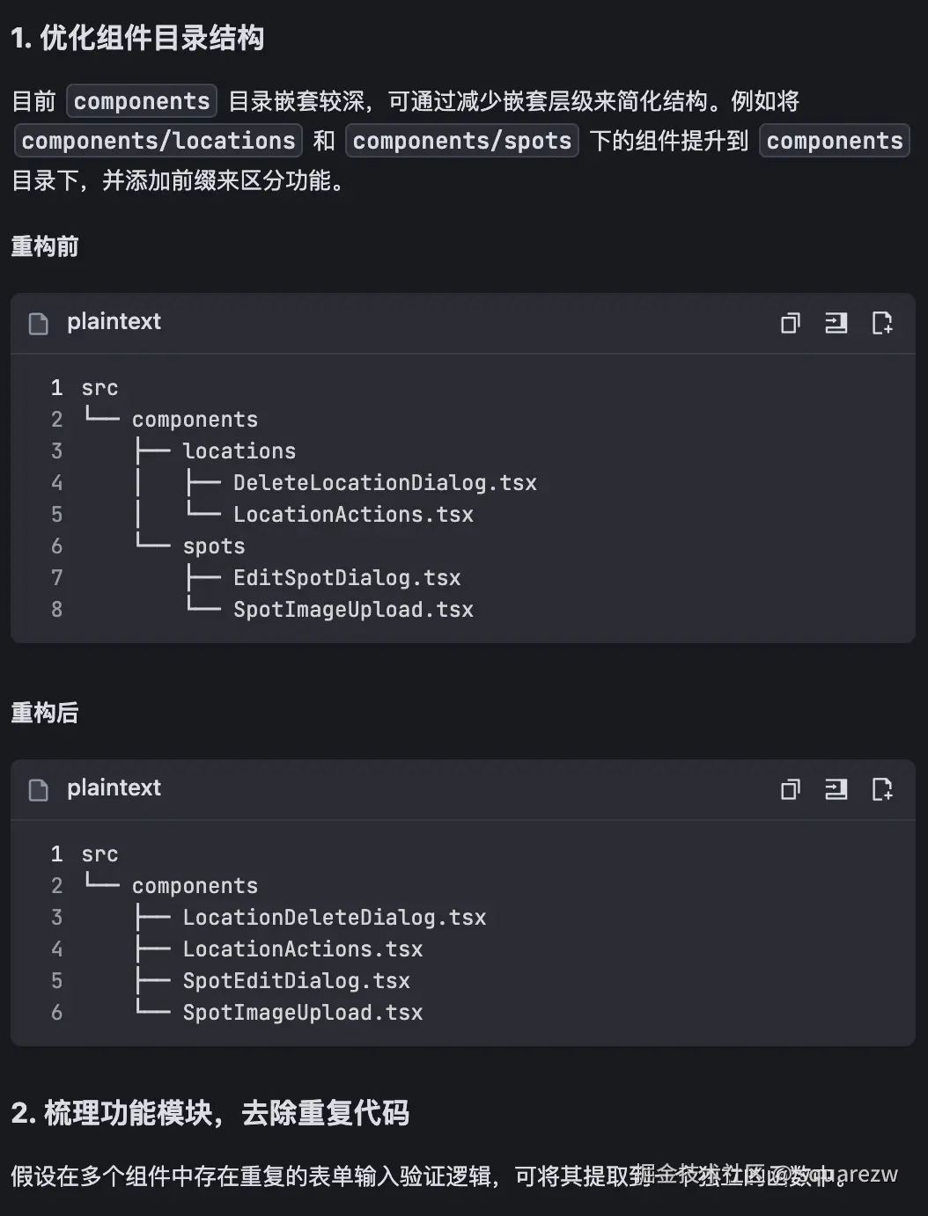Click new-file icon in the 重构后 code block
Viewport: 928px width, 1216px height.
(x=881, y=789)
